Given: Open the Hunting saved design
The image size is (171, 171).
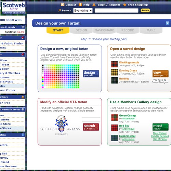Looking at the screenshot, I should (x=124, y=79).
